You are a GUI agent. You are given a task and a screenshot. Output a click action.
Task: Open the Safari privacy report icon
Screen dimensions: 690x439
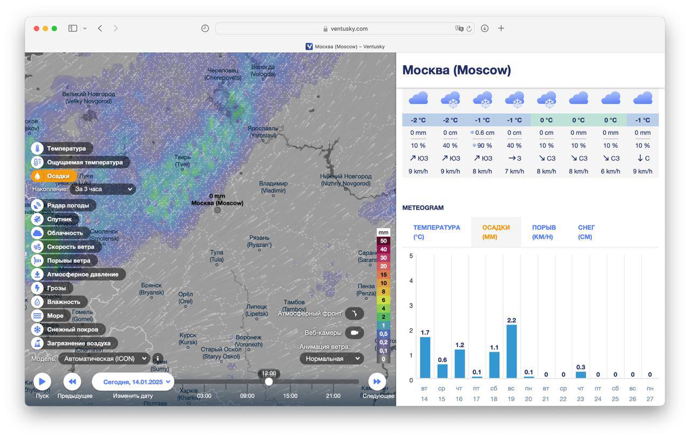(205, 29)
